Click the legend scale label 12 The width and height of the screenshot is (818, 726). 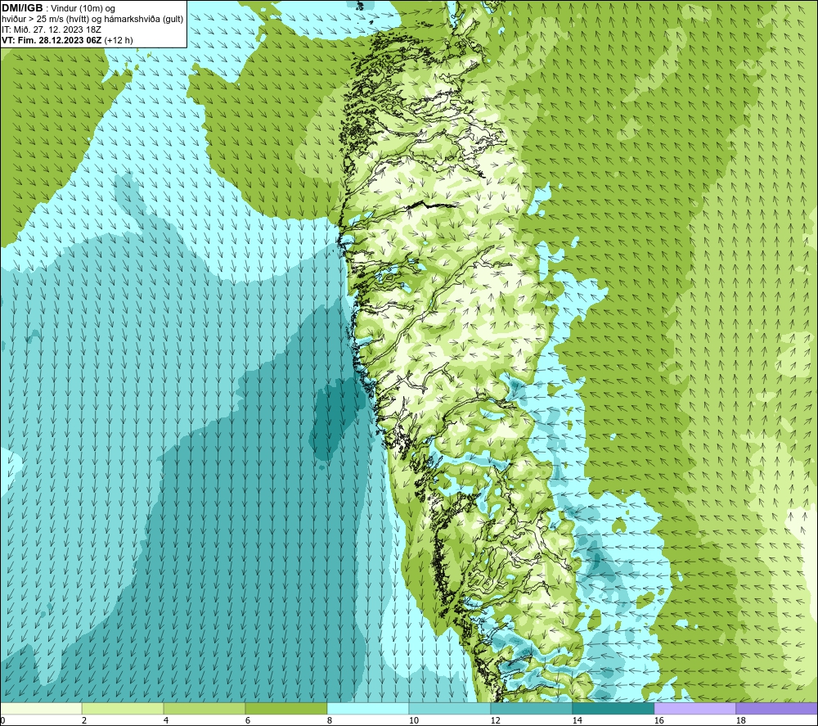tap(496, 721)
